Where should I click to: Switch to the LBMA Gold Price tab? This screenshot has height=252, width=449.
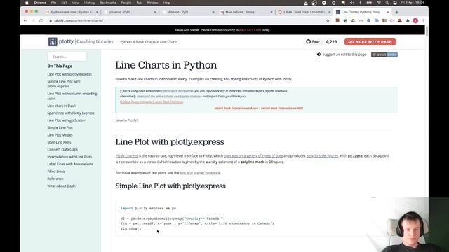click(x=304, y=12)
